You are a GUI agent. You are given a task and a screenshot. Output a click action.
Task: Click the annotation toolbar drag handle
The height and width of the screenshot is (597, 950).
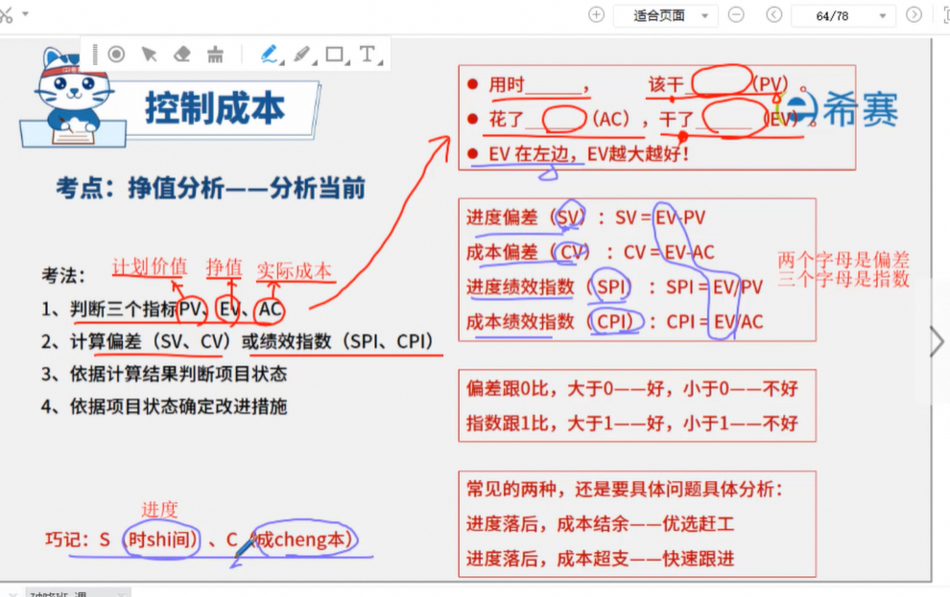pyautogui.click(x=95, y=55)
